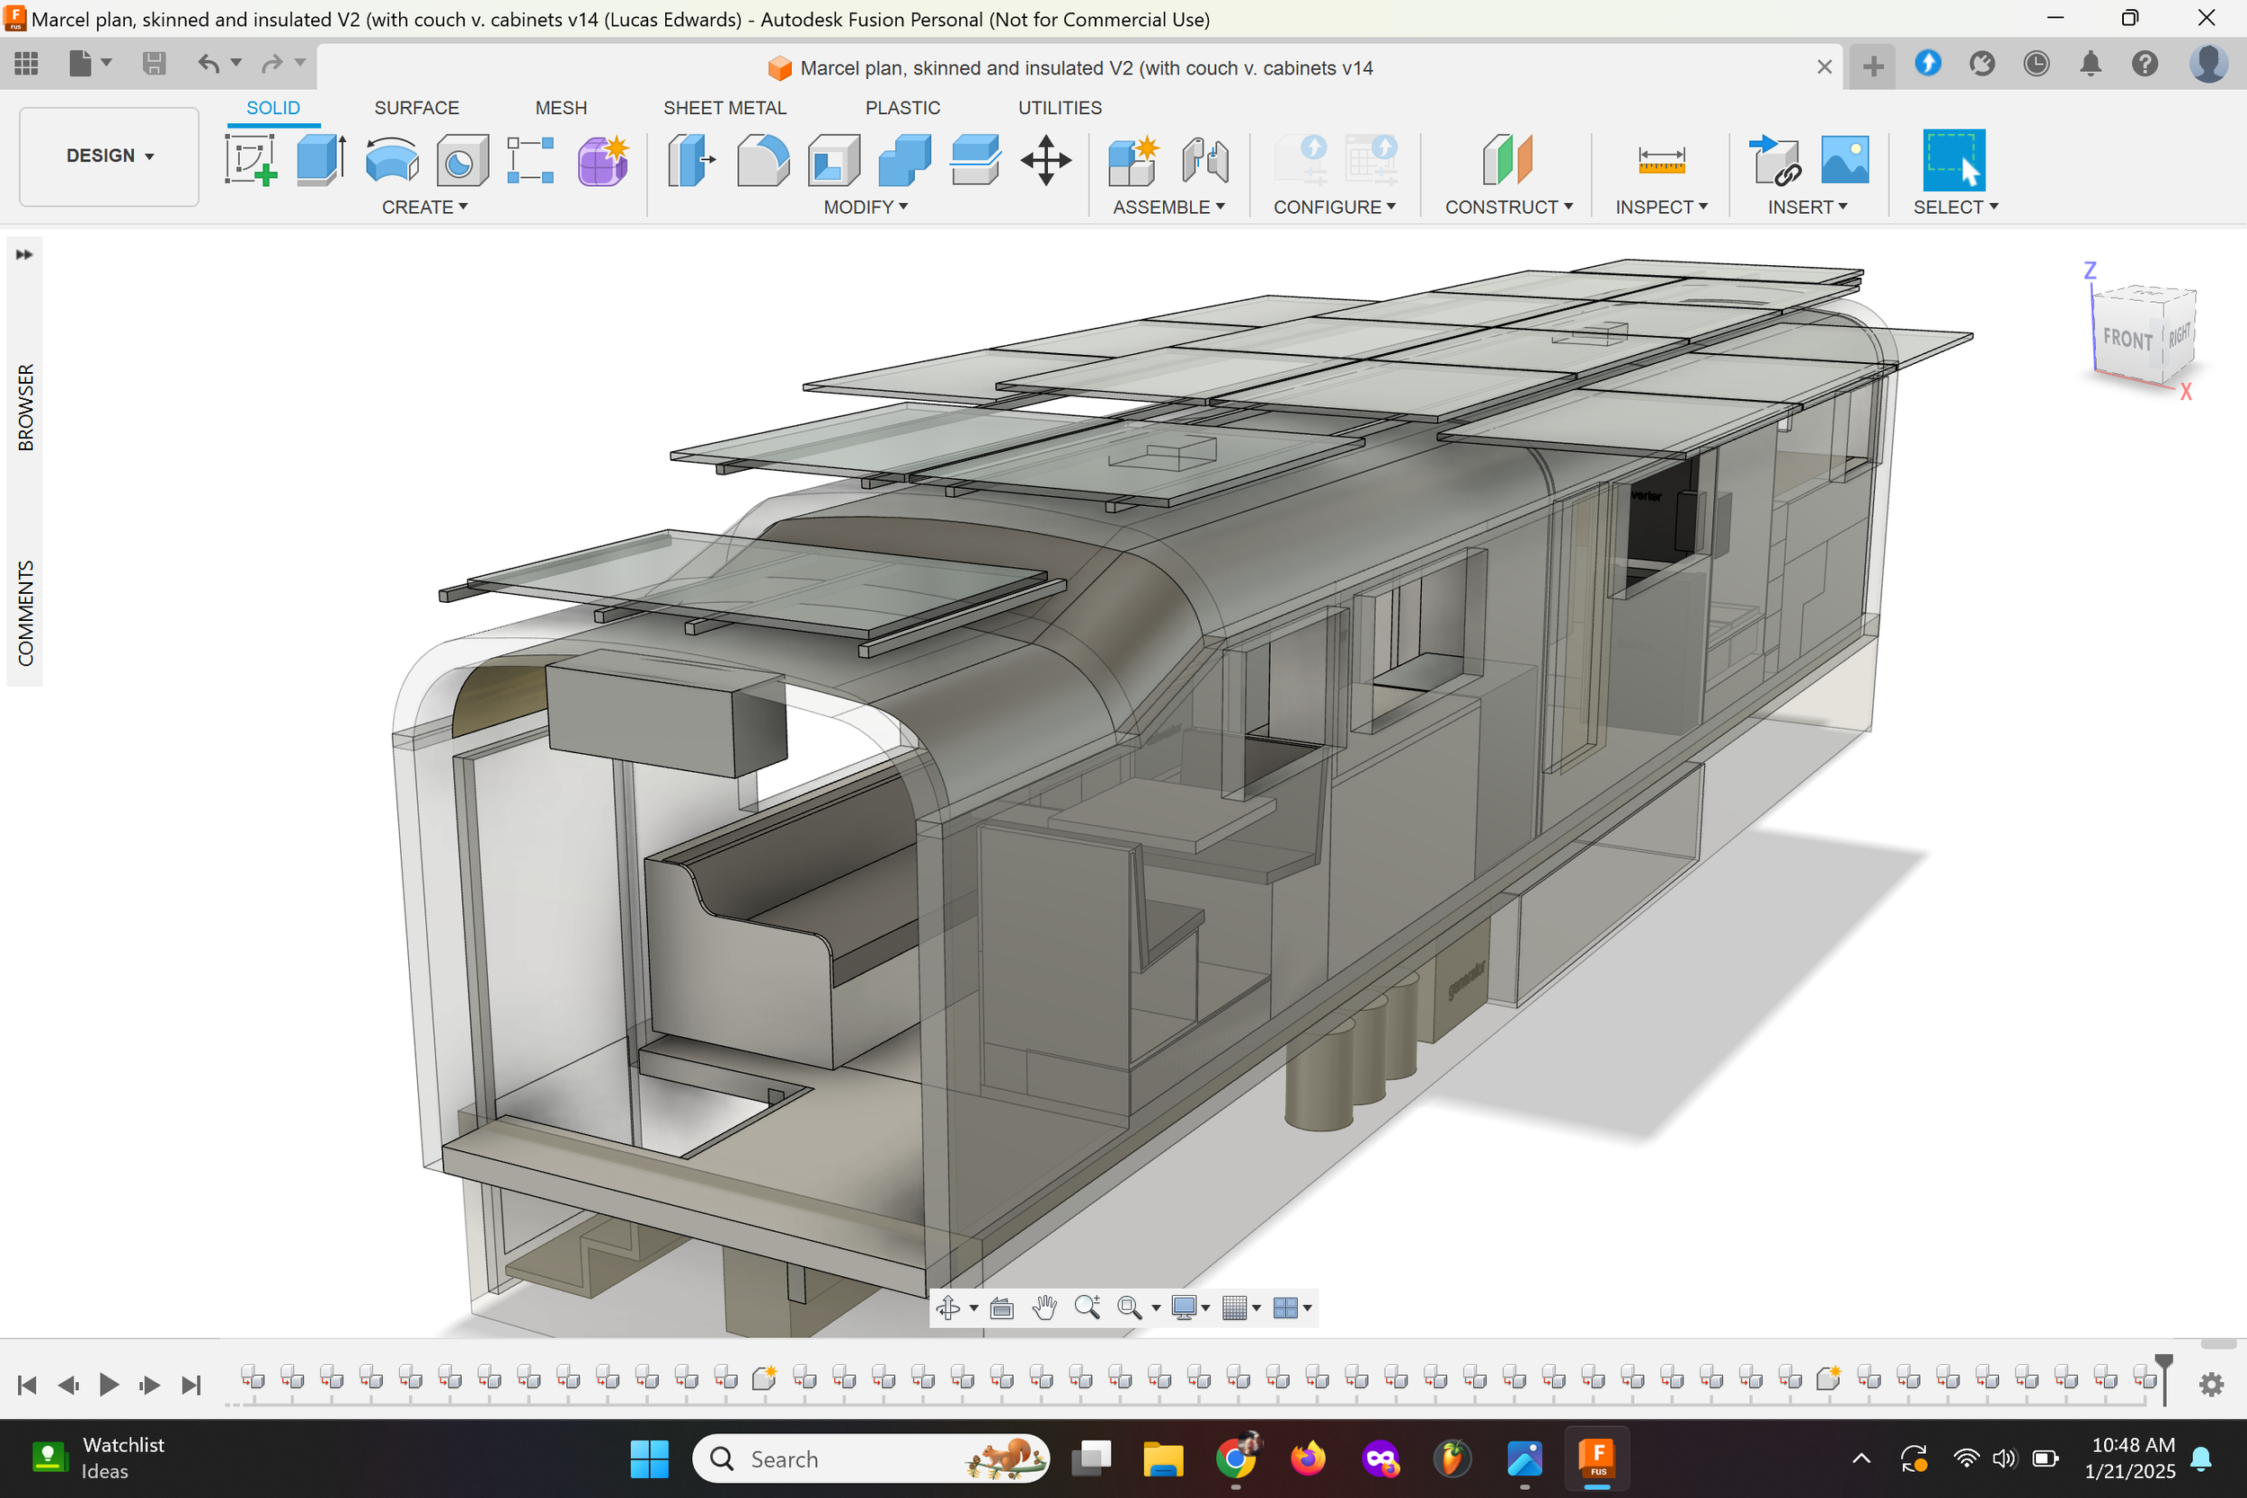Viewport: 2247px width, 1498px height.
Task: Expand the BROWSER side panel
Action: [26, 407]
